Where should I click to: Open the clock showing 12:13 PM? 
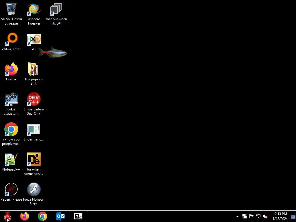pos(280,216)
